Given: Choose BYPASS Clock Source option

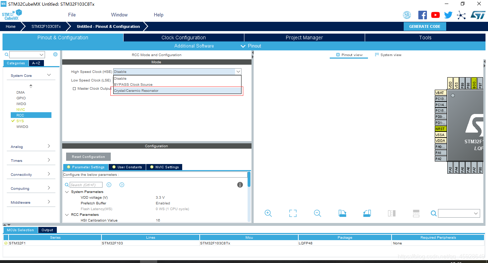Looking at the screenshot, I should [177, 84].
